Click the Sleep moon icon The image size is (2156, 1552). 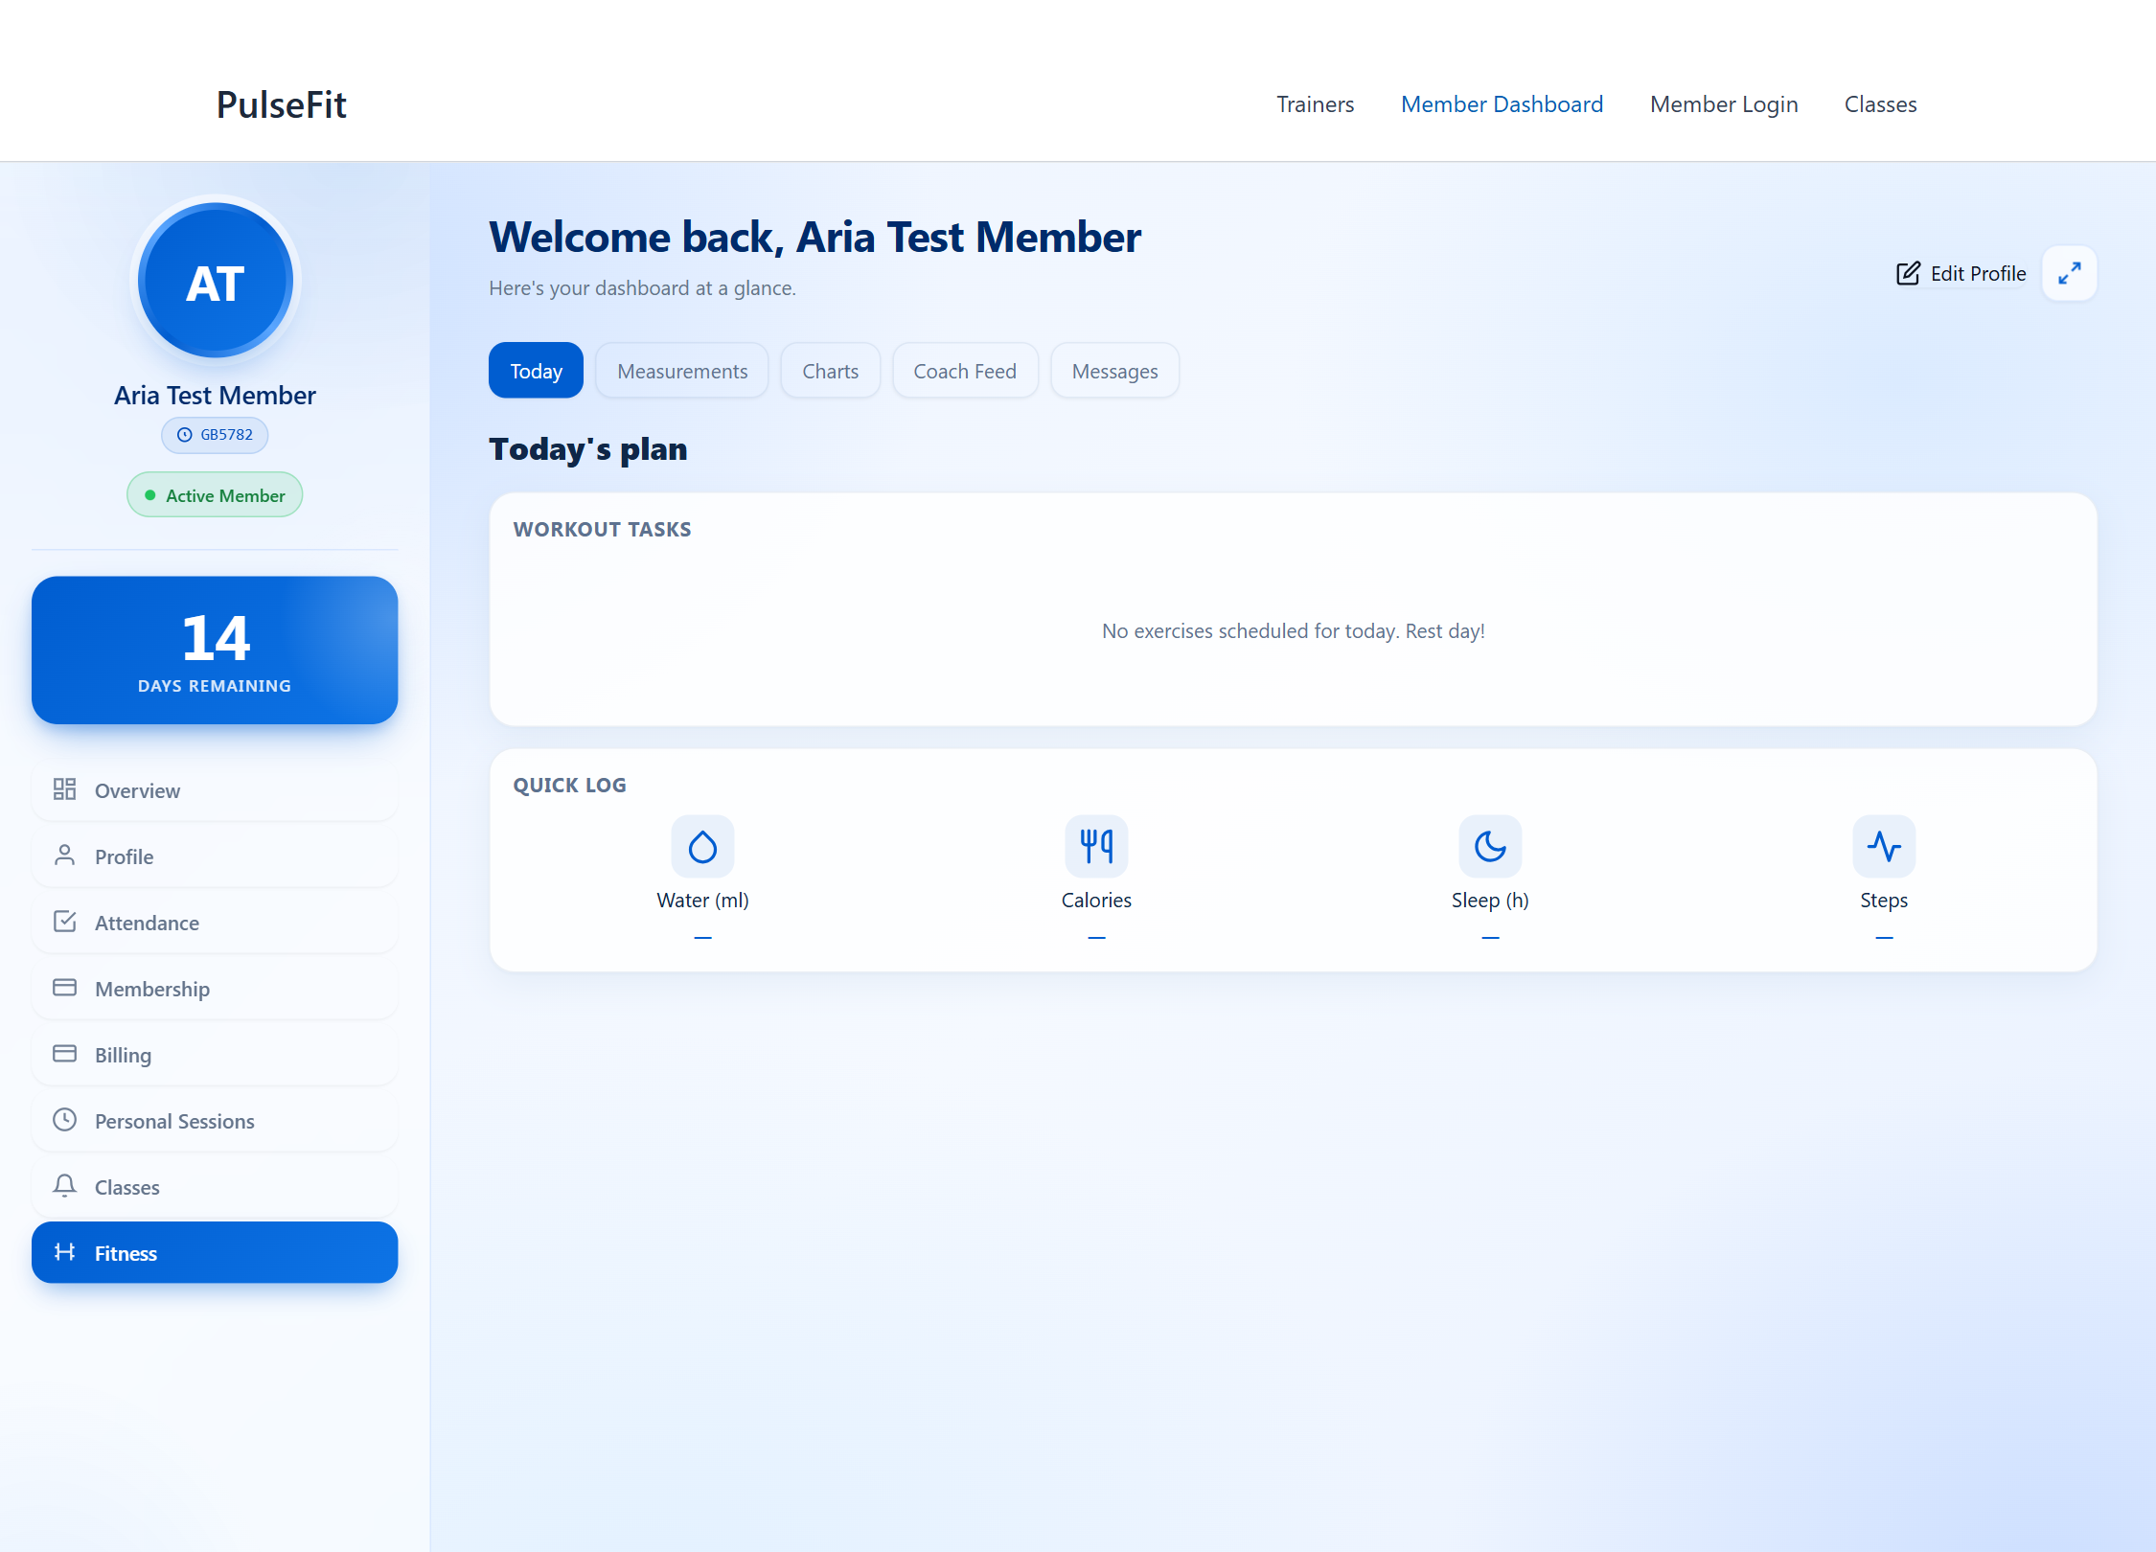[x=1490, y=846]
